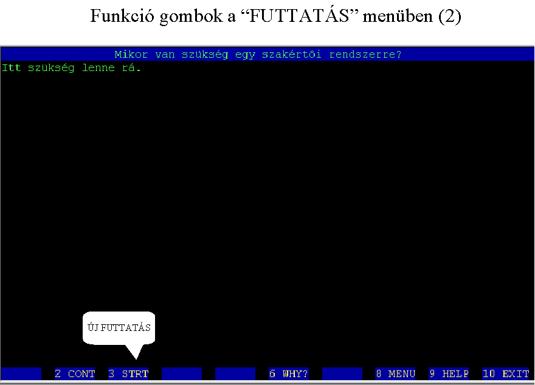Open the 8 MENU function key

(x=395, y=373)
